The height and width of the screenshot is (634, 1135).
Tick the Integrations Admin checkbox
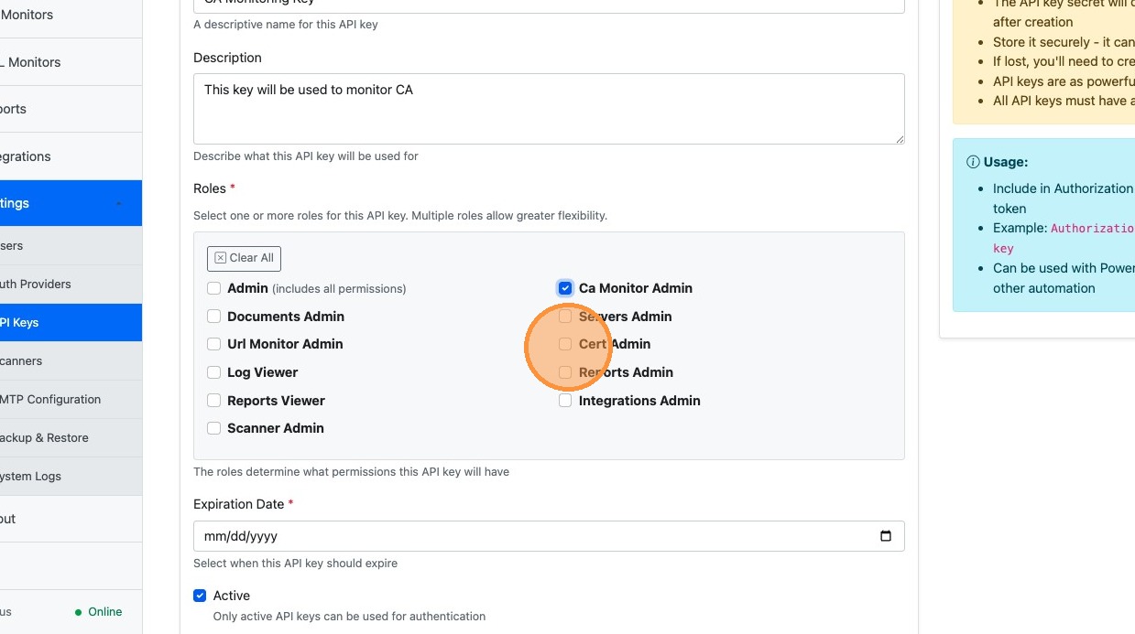point(565,401)
